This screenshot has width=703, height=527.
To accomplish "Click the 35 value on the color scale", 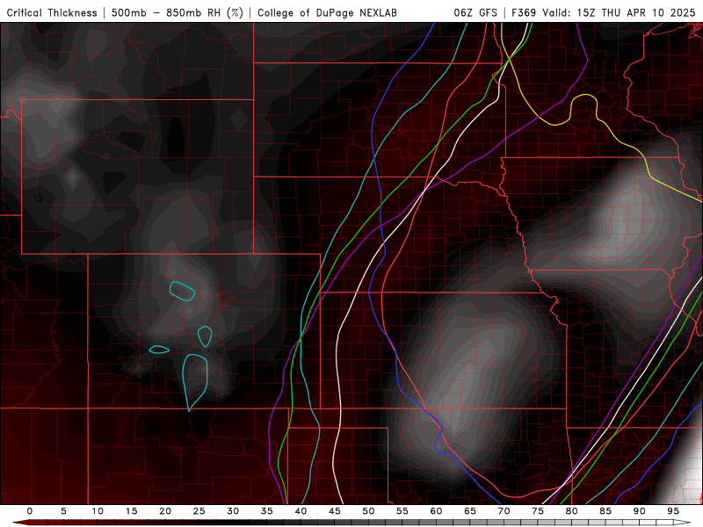I will pyautogui.click(x=267, y=511).
